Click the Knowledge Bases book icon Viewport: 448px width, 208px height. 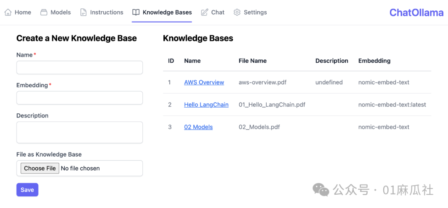[x=136, y=12]
